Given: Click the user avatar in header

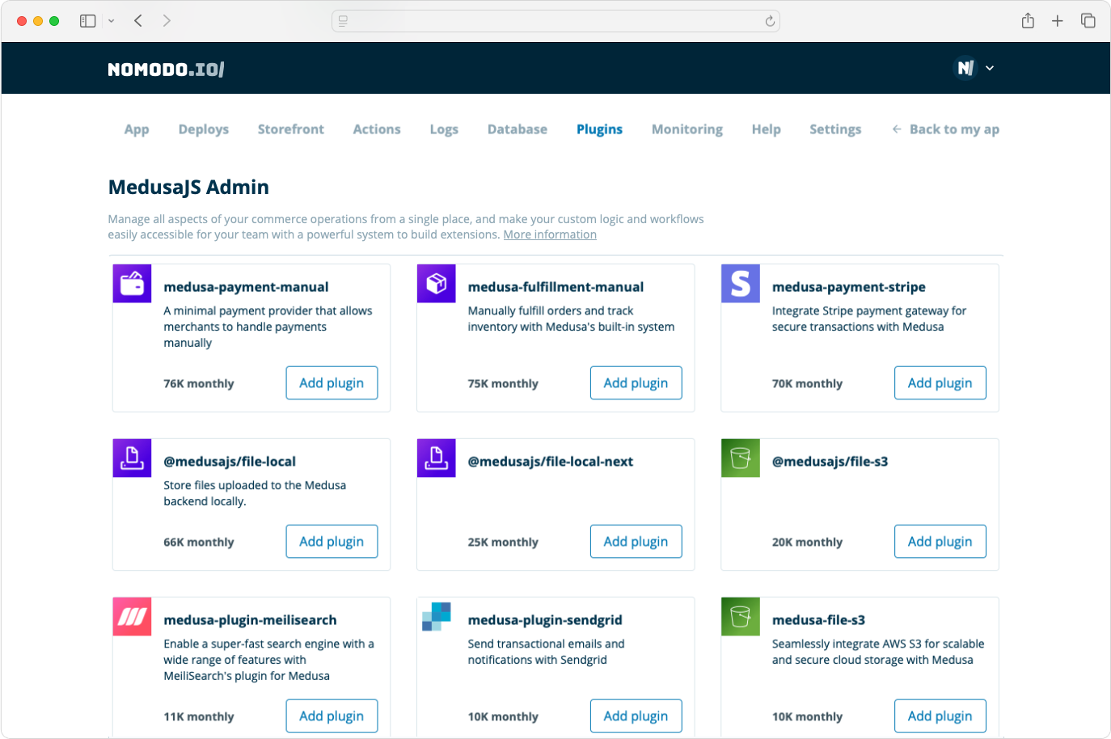Looking at the screenshot, I should click(965, 68).
